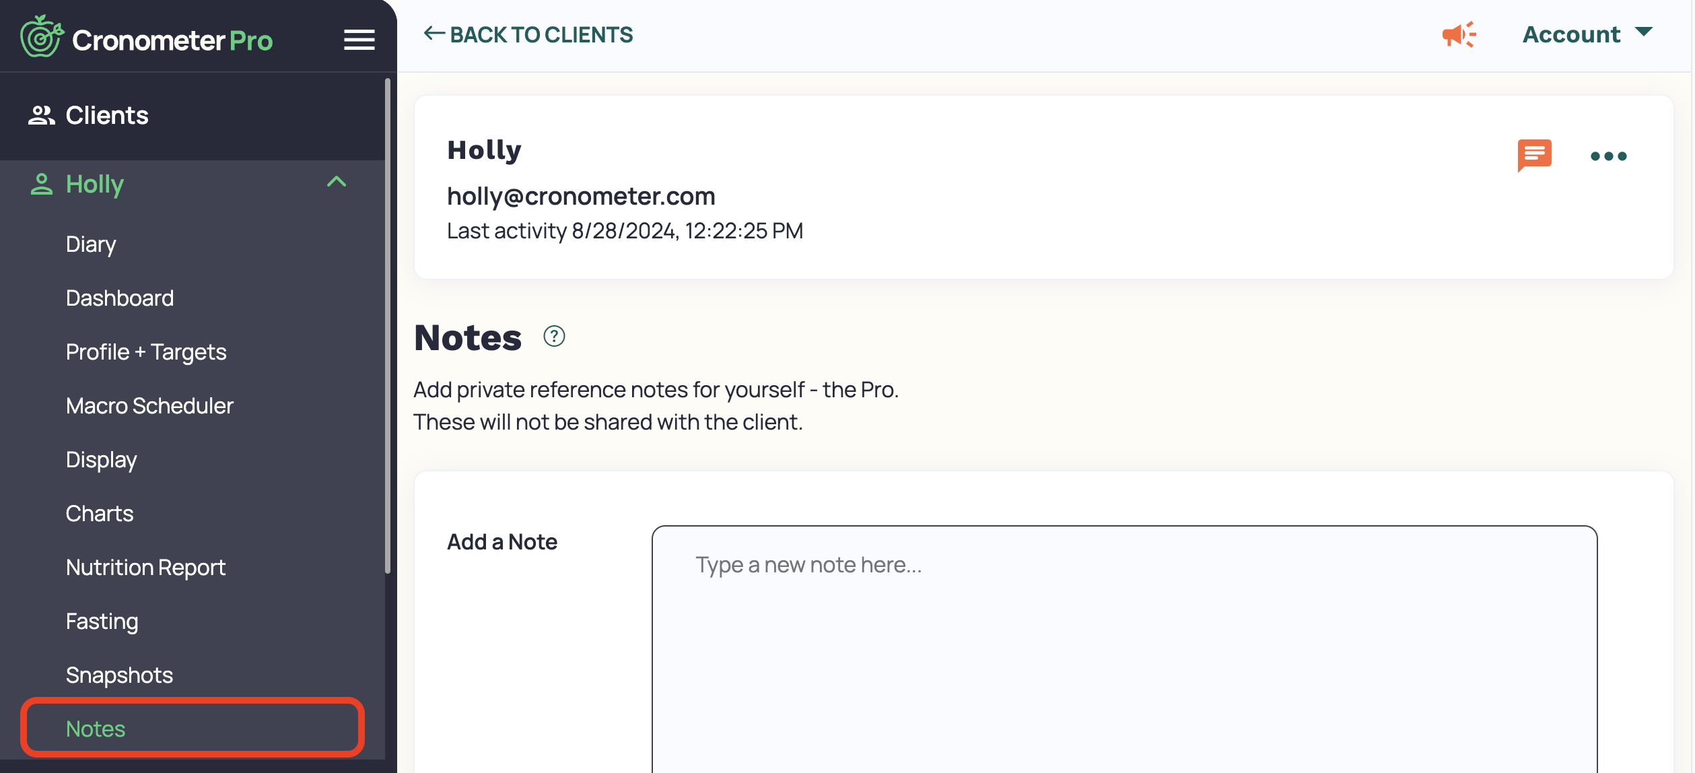Open the Macro Scheduler section
This screenshot has width=1695, height=773.
(149, 405)
